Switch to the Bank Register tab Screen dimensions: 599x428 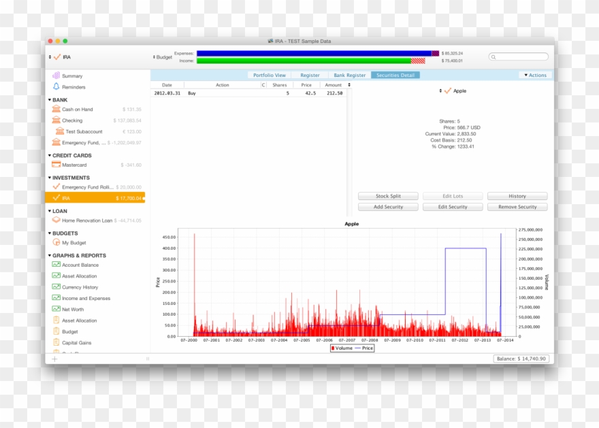(349, 75)
